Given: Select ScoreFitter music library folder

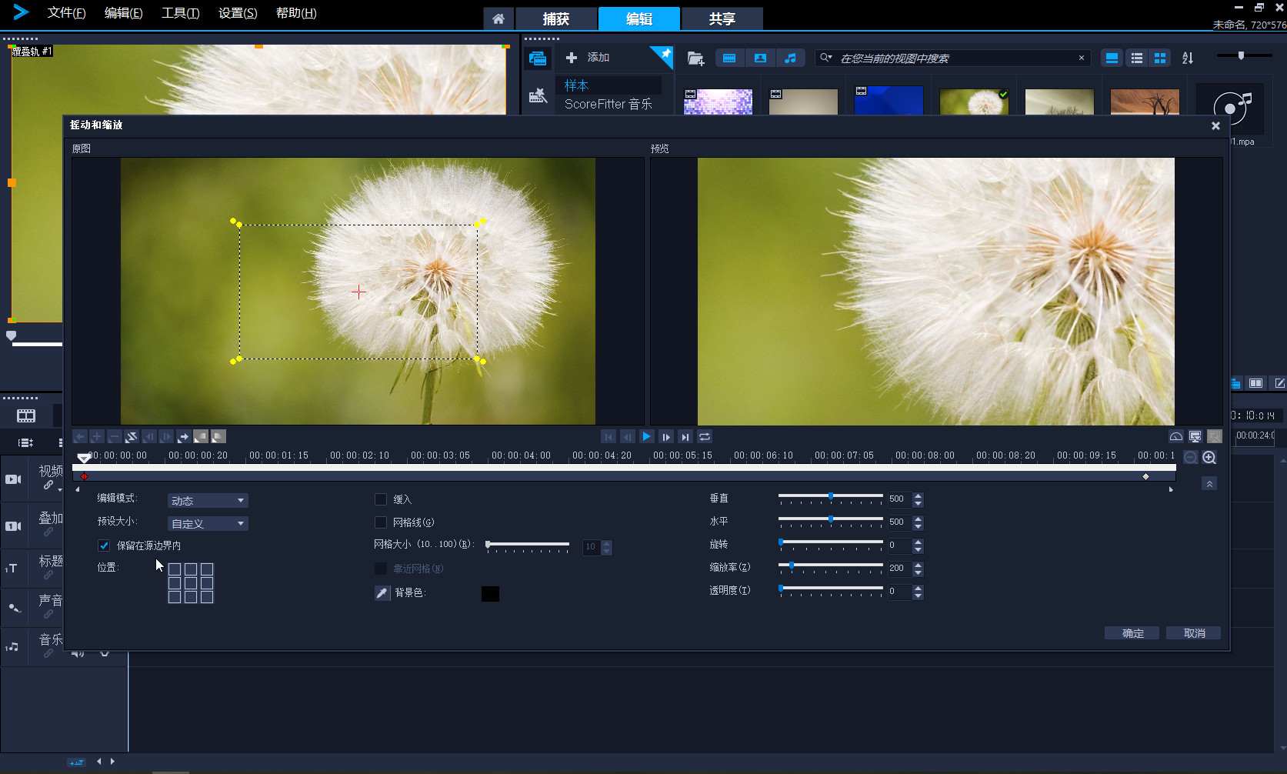Looking at the screenshot, I should coord(608,104).
